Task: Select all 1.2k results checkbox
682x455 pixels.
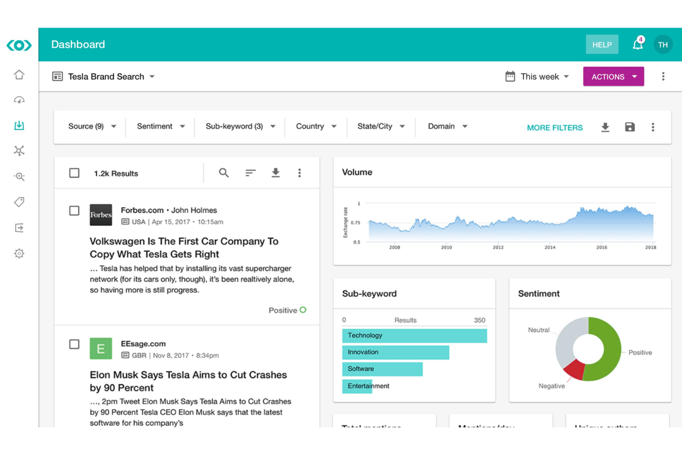Action: [x=74, y=173]
